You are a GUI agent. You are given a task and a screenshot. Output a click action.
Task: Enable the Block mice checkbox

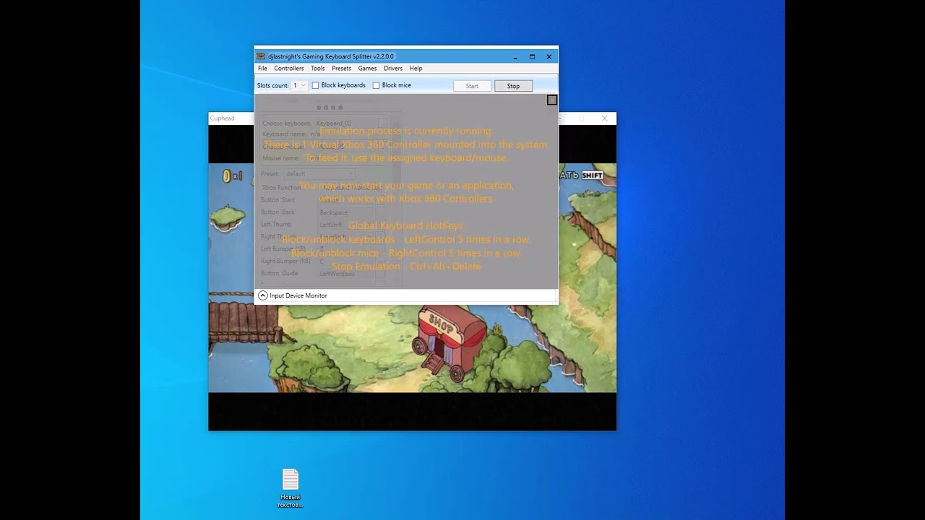point(376,85)
